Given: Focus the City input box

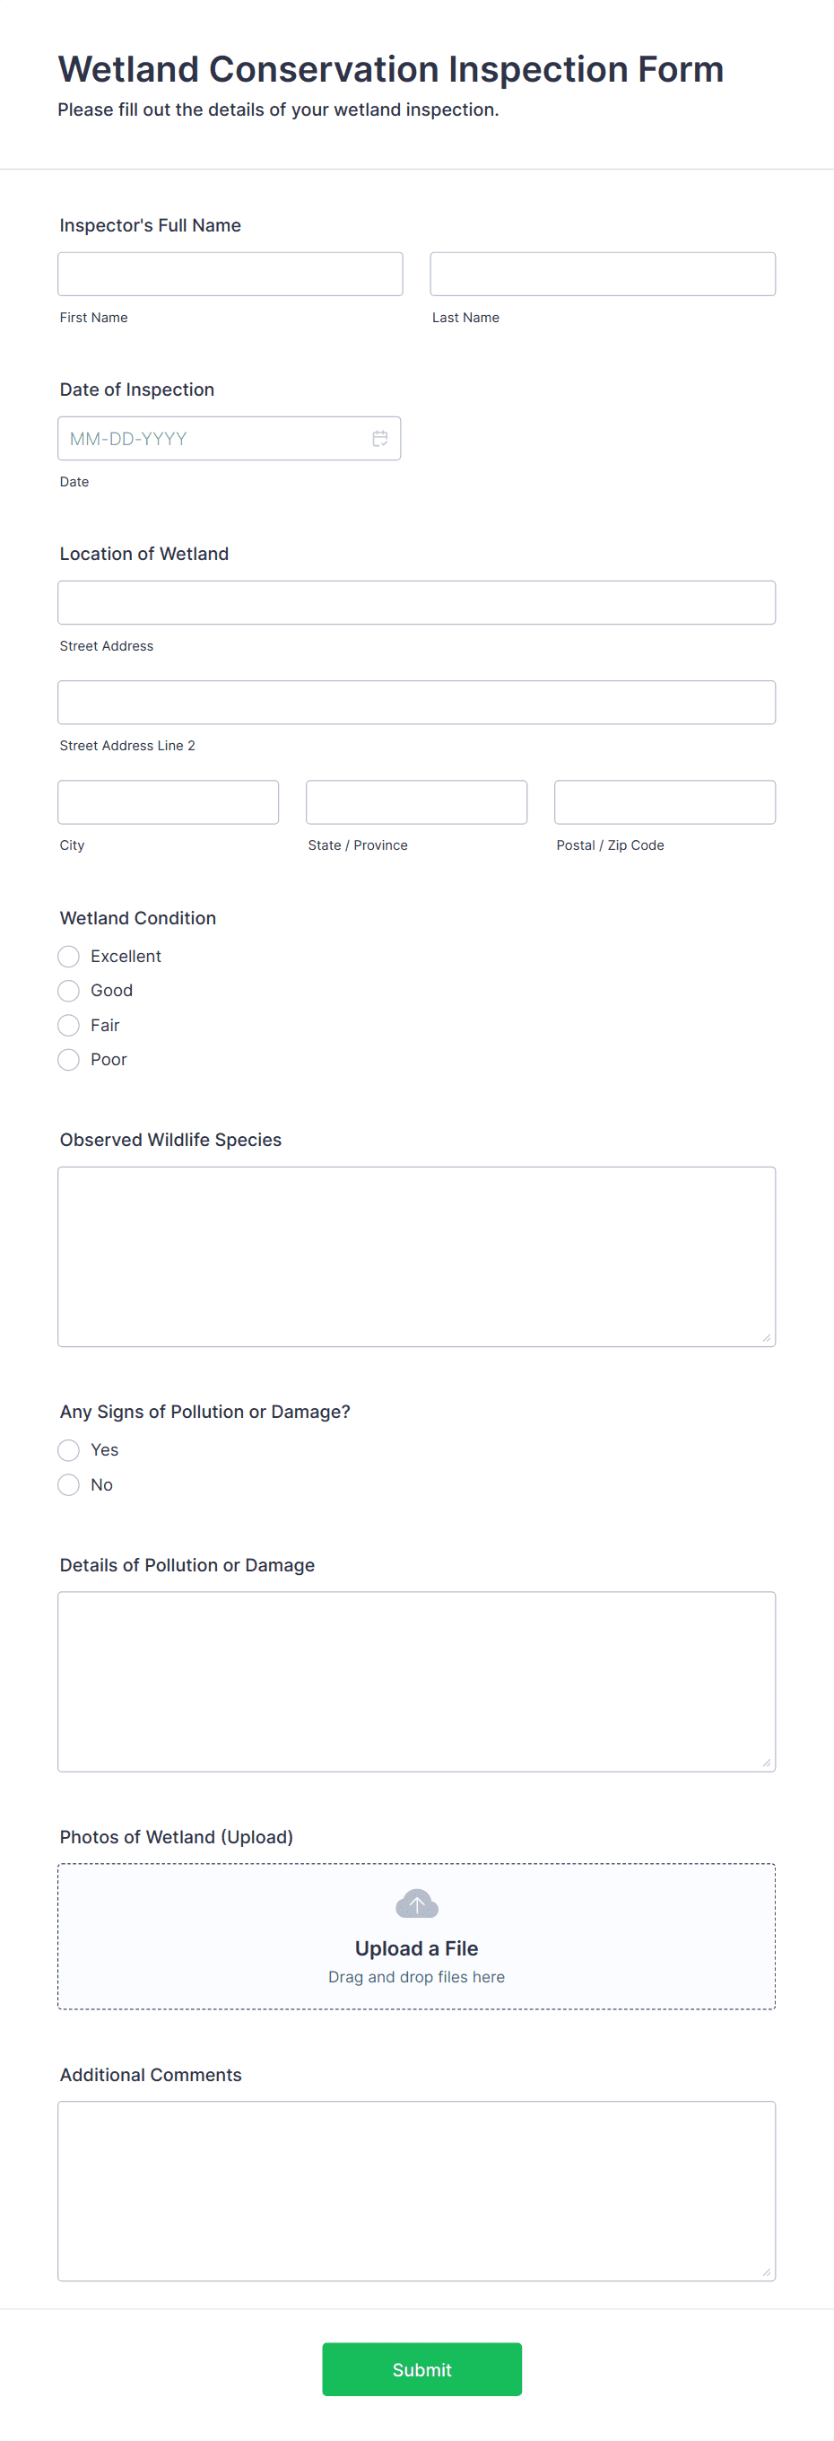Looking at the screenshot, I should click(x=169, y=802).
